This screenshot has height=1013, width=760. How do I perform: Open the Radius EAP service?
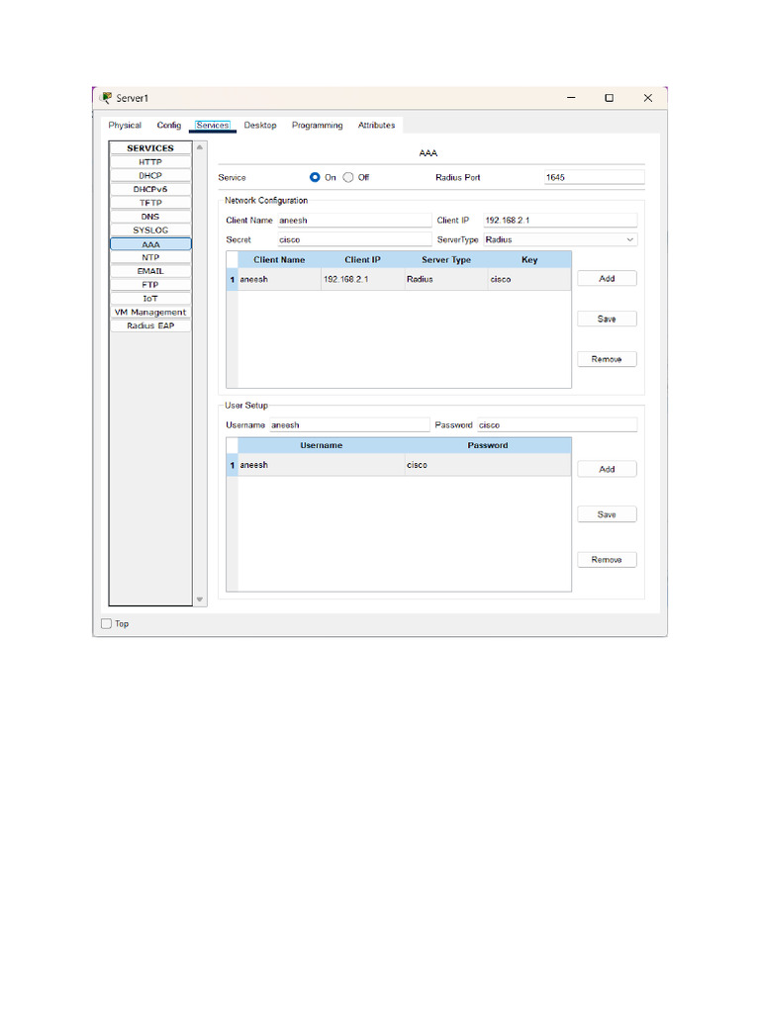(150, 325)
